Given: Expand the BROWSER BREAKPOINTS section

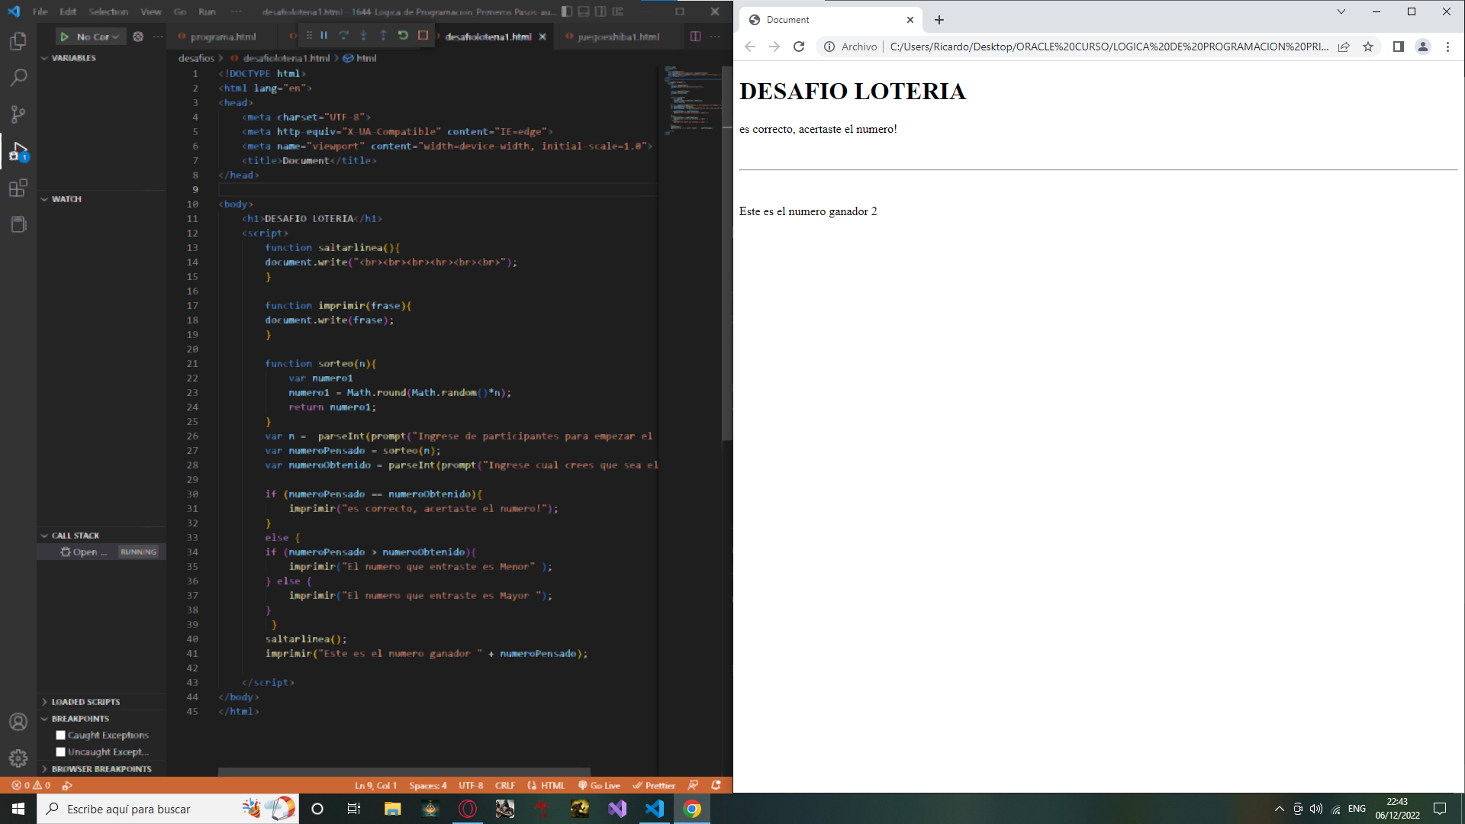Looking at the screenshot, I should [x=101, y=769].
